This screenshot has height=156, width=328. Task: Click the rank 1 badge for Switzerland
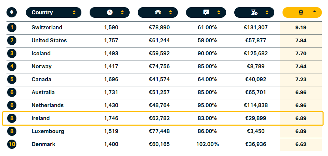(x=12, y=27)
